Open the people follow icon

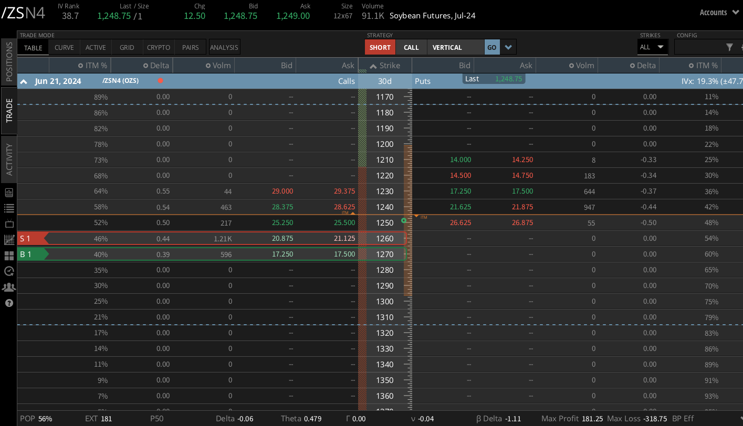(9, 287)
